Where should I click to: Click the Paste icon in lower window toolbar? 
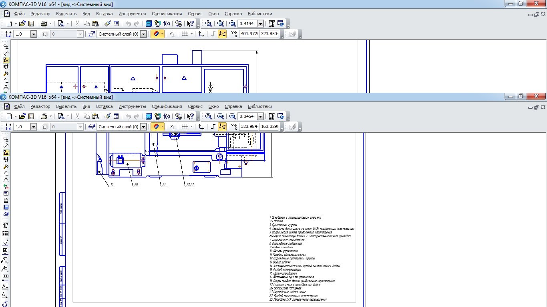[x=95, y=116]
